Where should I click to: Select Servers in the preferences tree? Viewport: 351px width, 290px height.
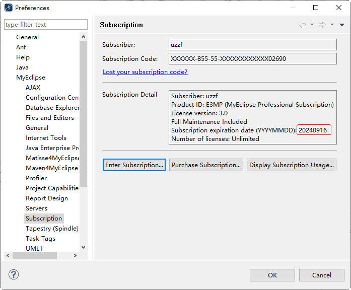tap(36, 208)
